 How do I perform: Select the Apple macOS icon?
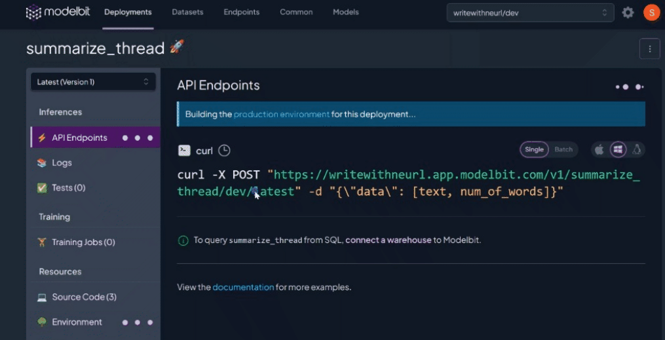599,149
